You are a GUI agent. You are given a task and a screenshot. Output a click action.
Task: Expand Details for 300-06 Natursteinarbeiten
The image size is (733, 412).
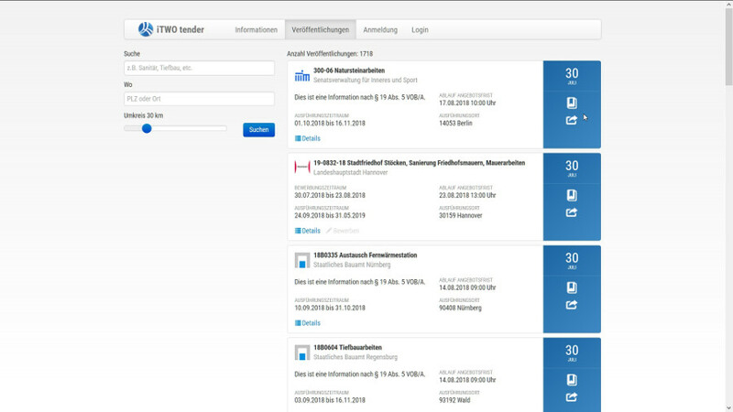(308, 138)
